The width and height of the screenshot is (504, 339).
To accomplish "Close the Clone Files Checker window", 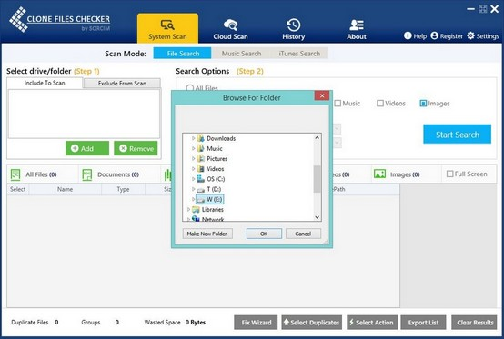I will [494, 9].
